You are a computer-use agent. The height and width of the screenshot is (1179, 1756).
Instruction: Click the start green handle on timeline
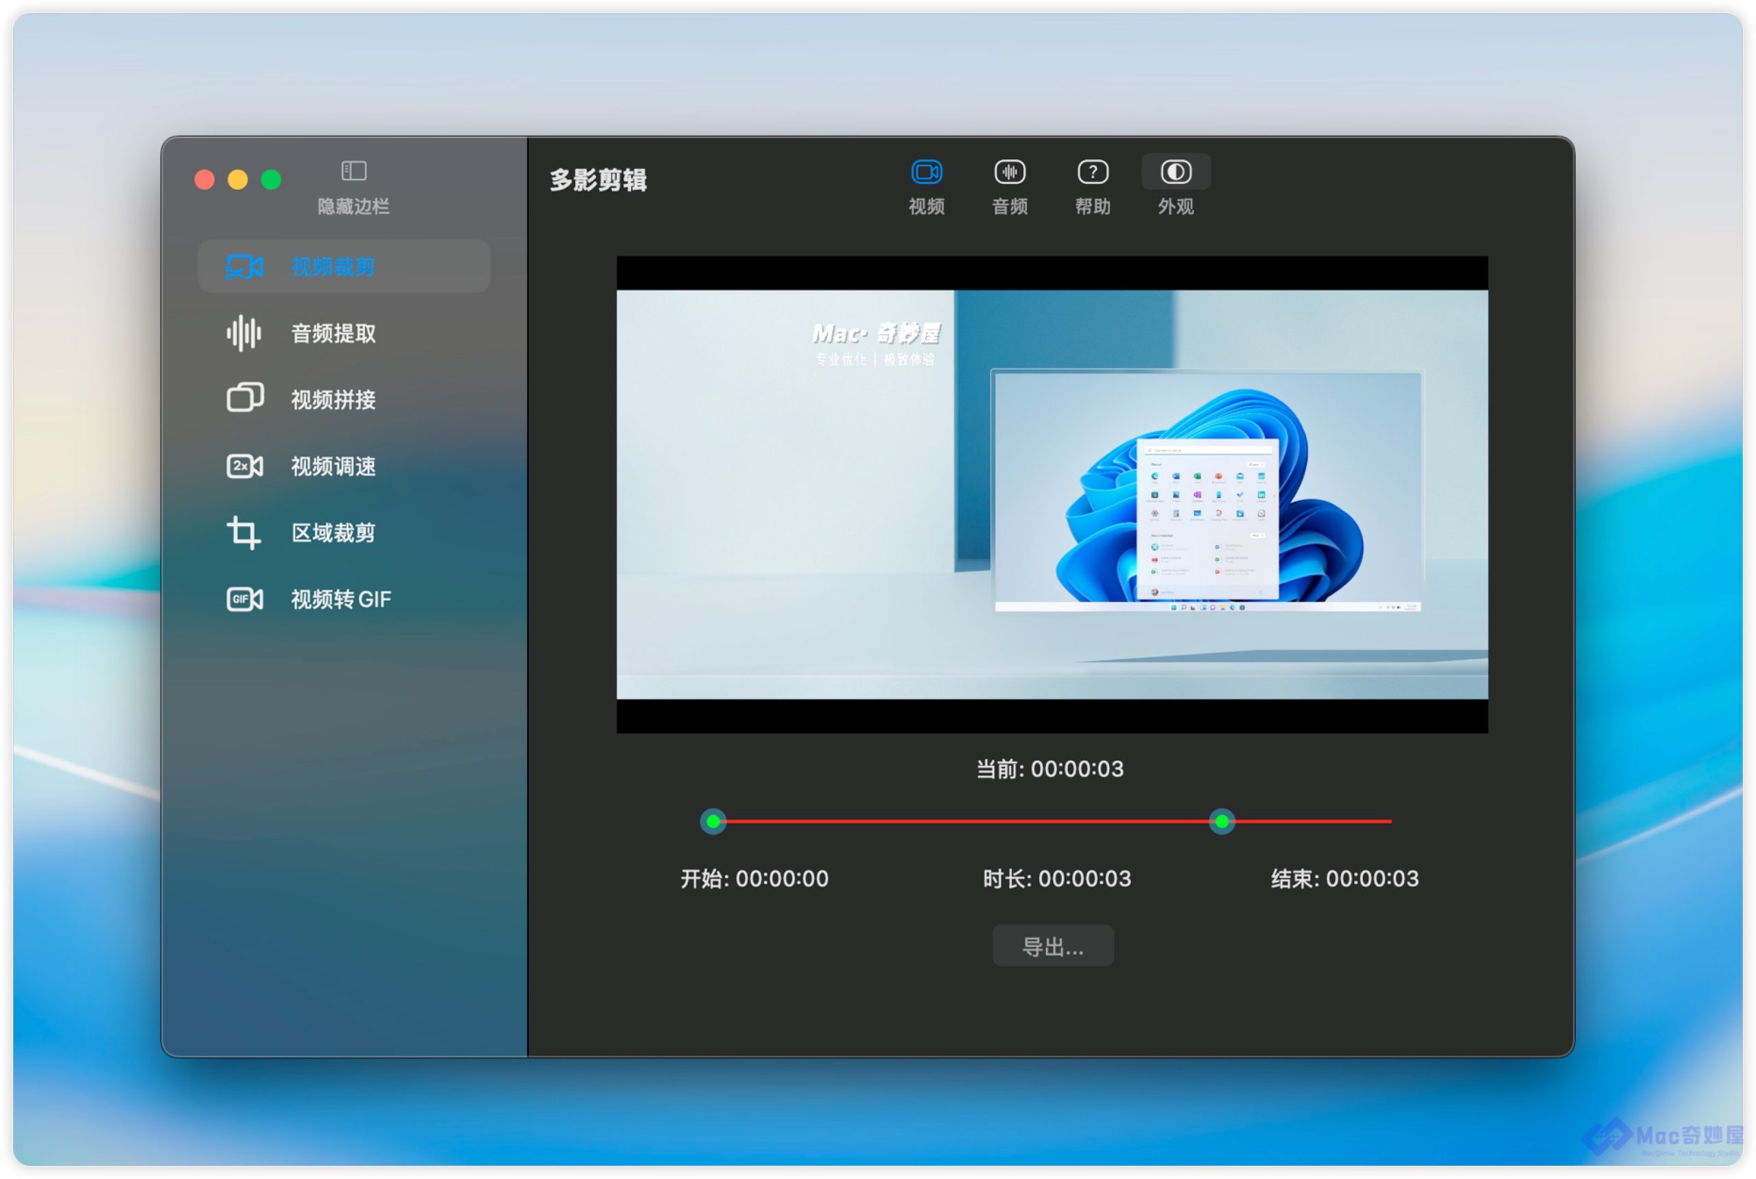tap(713, 821)
